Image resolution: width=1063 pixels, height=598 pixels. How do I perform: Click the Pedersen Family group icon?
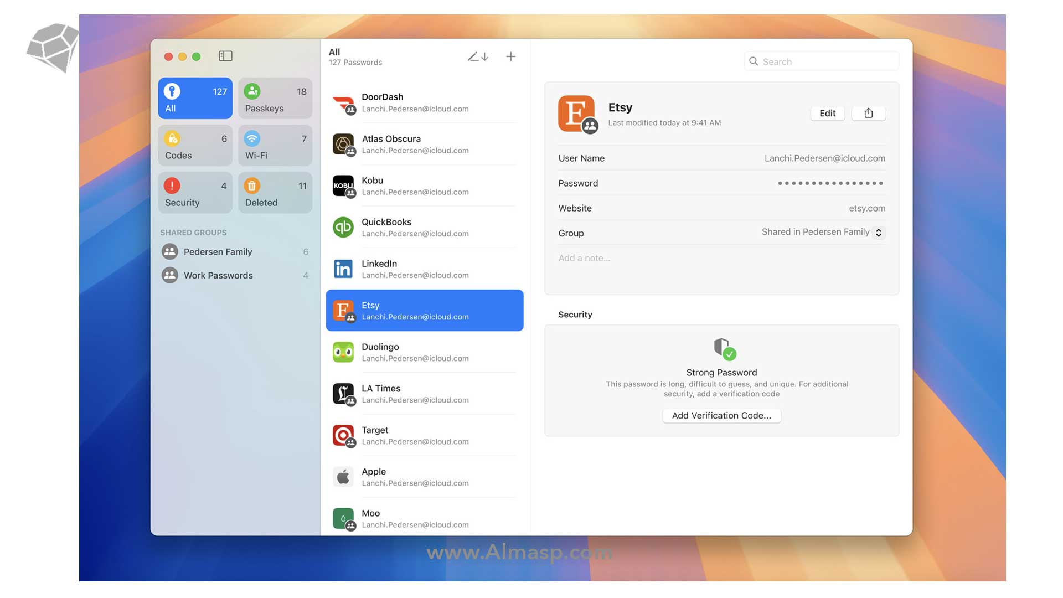click(170, 252)
